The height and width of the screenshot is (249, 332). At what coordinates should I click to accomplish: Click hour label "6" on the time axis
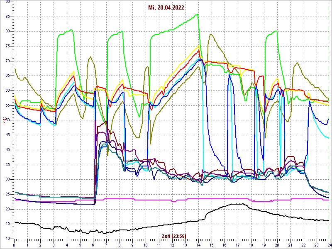93,245
